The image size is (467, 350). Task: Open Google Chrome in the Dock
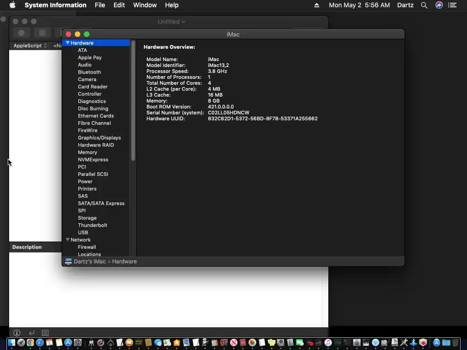point(30,343)
